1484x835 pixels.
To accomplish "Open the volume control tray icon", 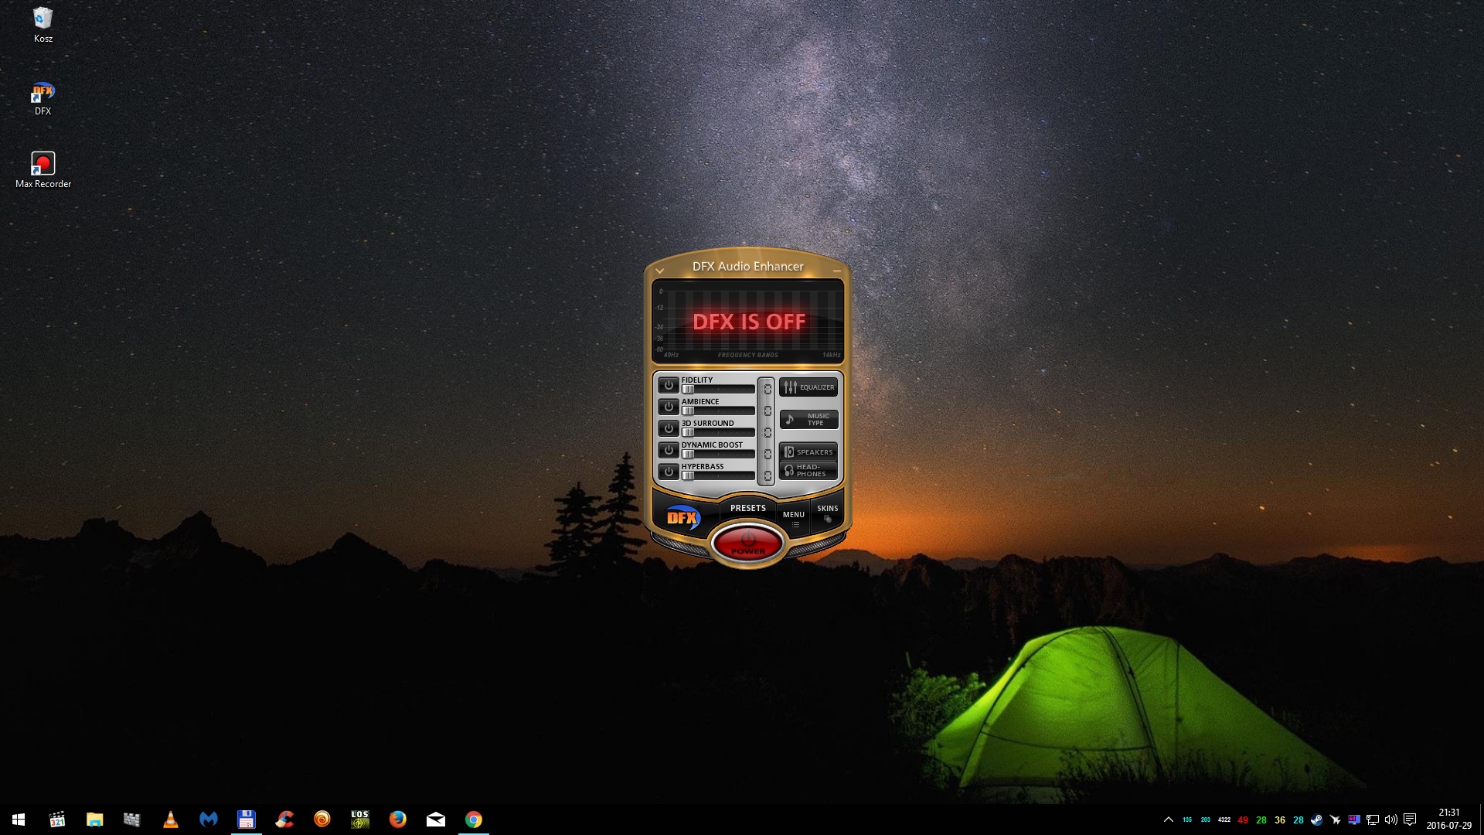I will tap(1391, 820).
